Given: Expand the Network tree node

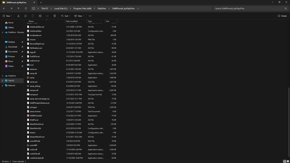Looking at the screenshot, I should pos(2,85).
